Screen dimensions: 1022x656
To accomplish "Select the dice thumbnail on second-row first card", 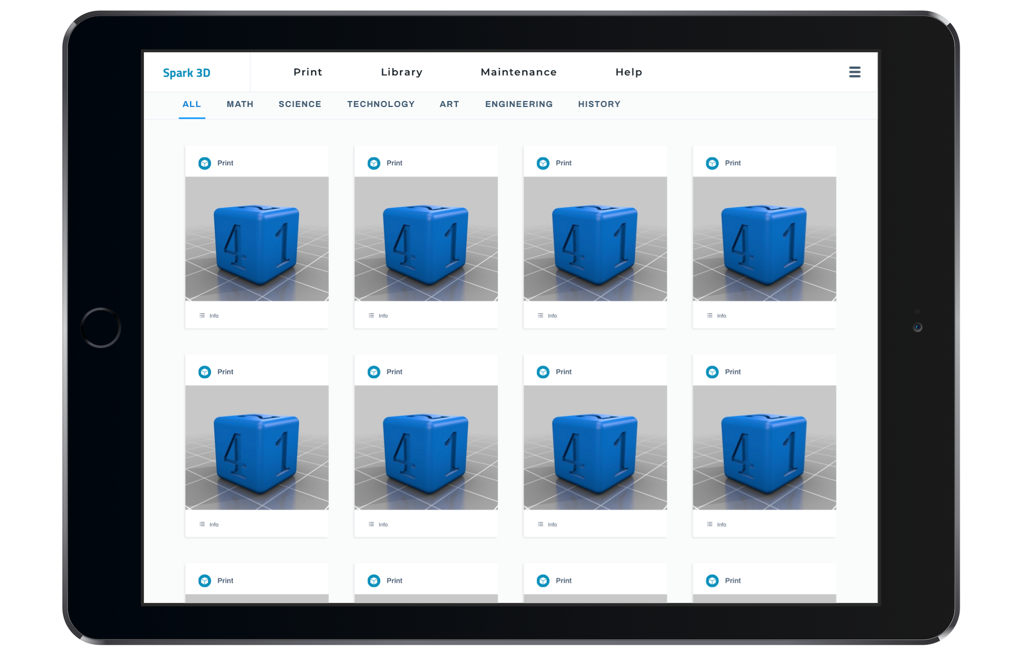I will (257, 447).
